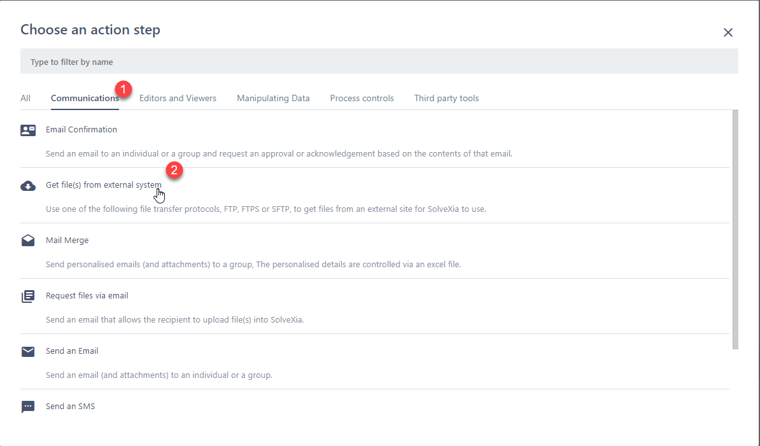
Task: Switch to the All tab
Action: 25,99
